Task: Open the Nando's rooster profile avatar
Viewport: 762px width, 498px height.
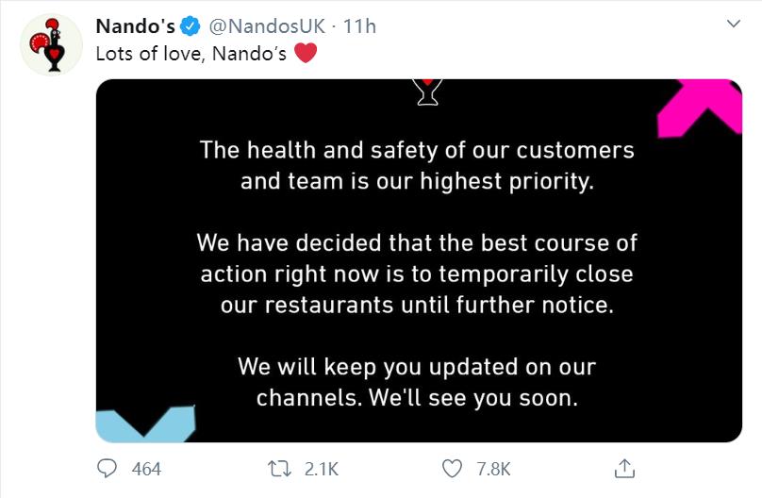Action: (51, 44)
